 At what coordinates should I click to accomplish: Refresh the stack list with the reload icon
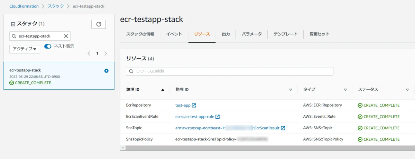(99, 24)
